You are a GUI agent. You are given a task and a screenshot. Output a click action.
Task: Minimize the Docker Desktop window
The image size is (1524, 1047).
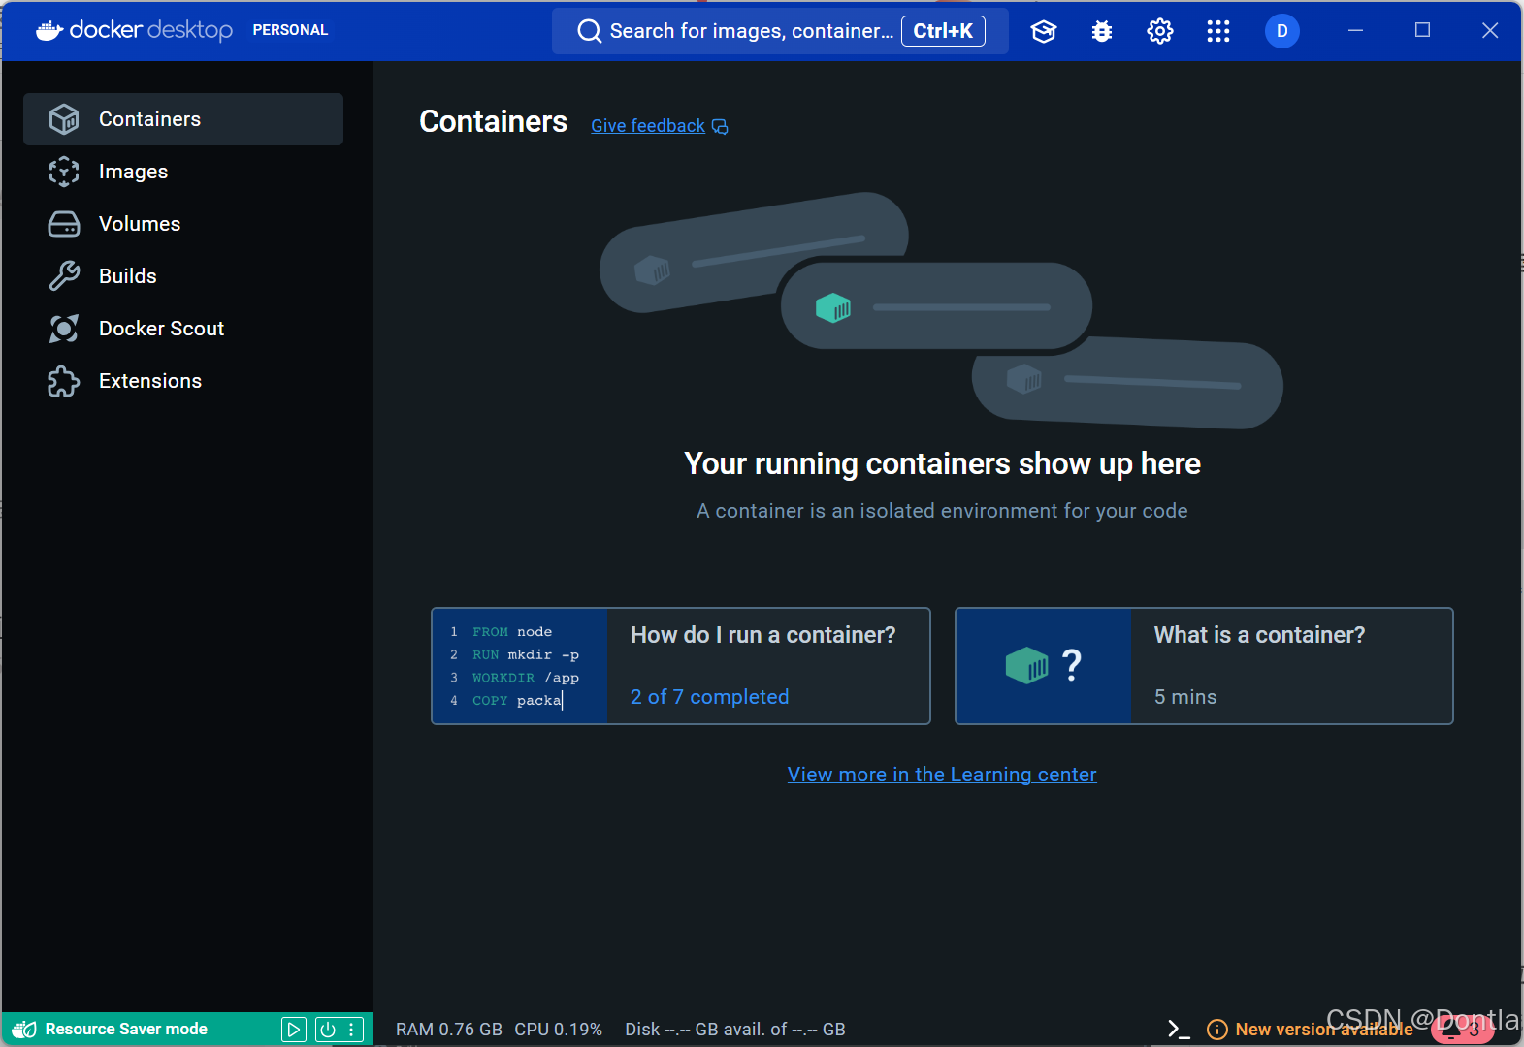tap(1355, 30)
